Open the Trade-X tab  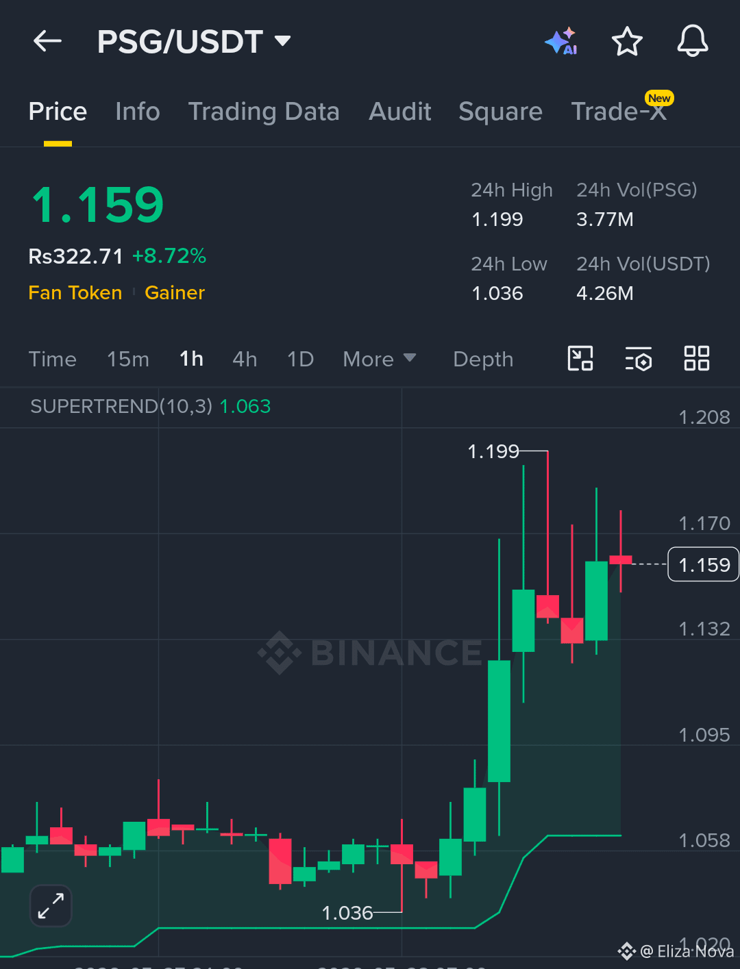pos(619,112)
